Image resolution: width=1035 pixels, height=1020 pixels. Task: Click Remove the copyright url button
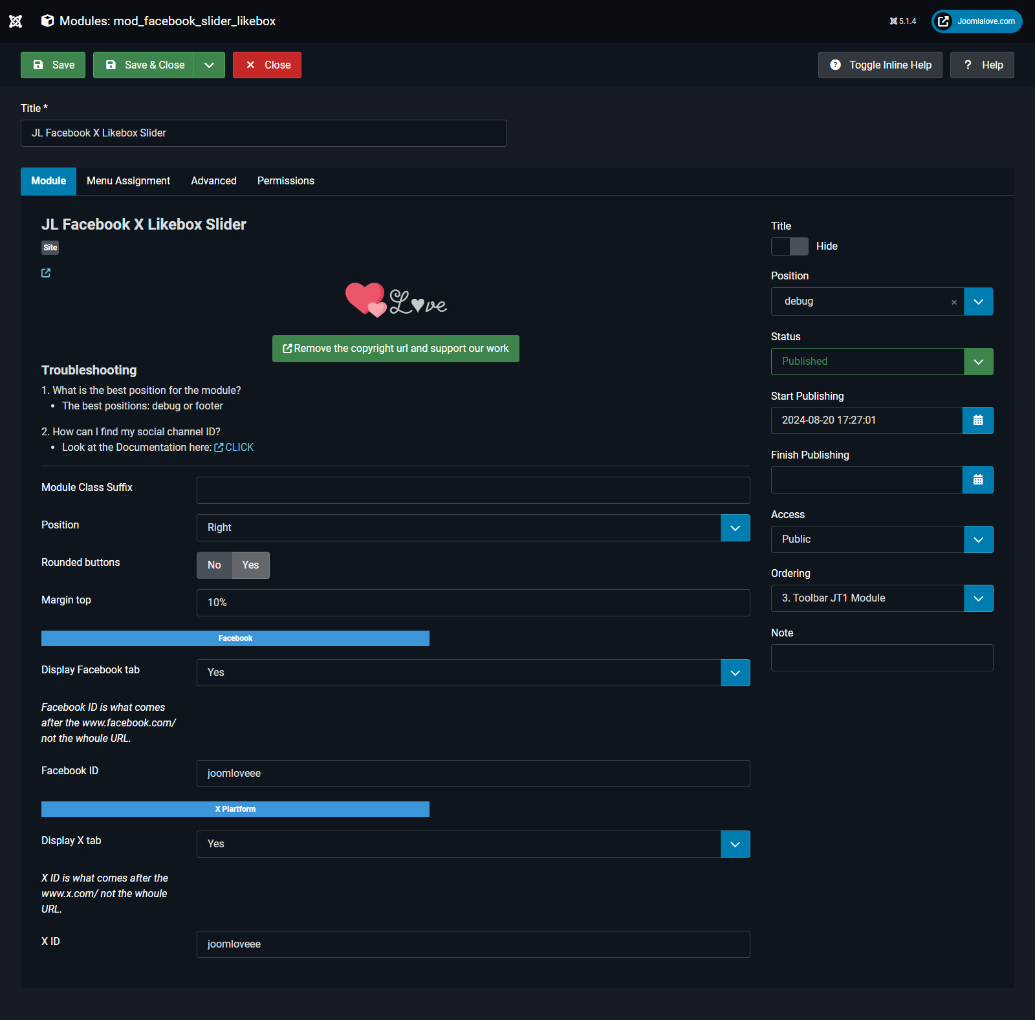click(x=395, y=349)
